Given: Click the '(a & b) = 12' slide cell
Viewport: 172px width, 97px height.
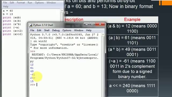Looking at the screenshot, I should [x=132, y=29].
